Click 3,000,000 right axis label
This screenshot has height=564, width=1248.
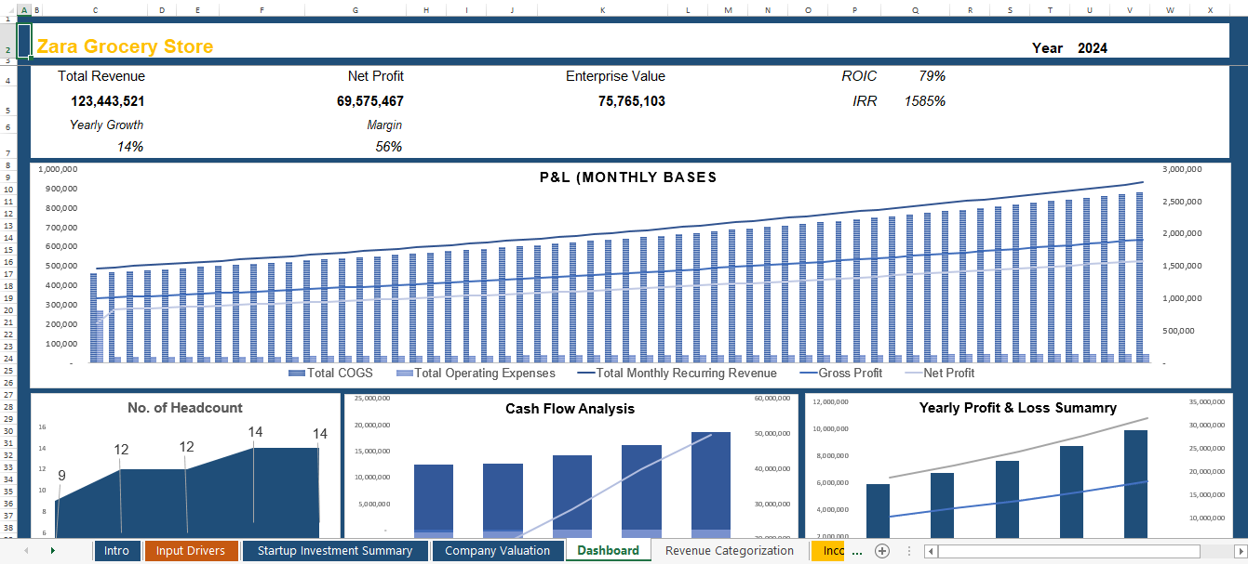tap(1183, 169)
